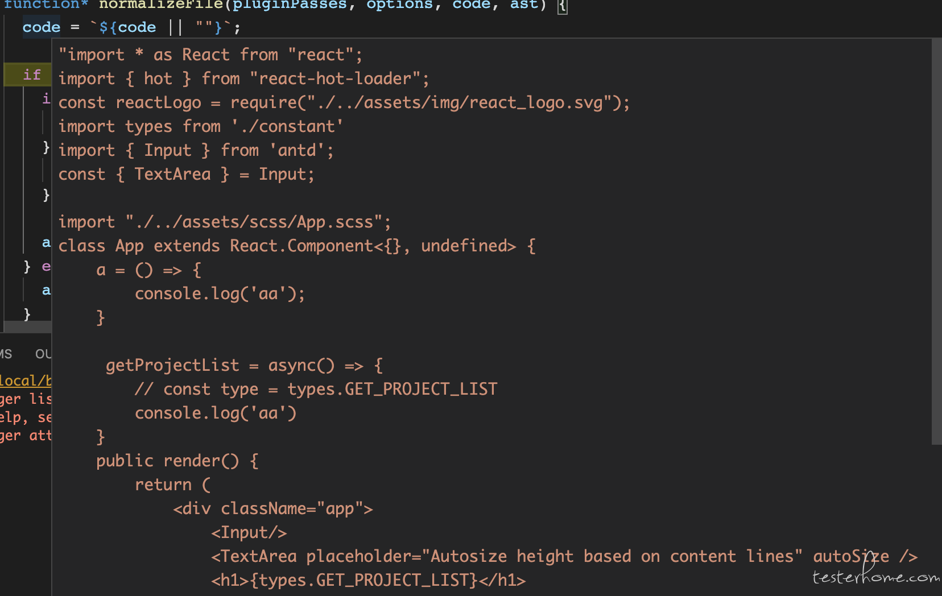This screenshot has height=596, width=942.
Task: Click 'normalizeFile' in the function signature
Action: click(x=161, y=5)
